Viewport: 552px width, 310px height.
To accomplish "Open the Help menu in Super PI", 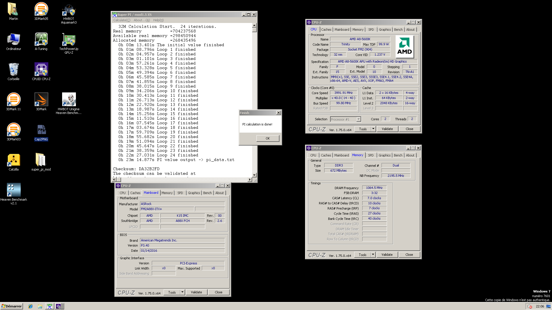I will pos(158,20).
